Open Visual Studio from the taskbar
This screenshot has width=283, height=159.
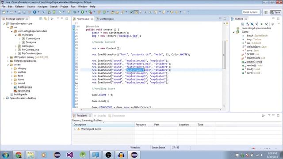click(x=70, y=155)
